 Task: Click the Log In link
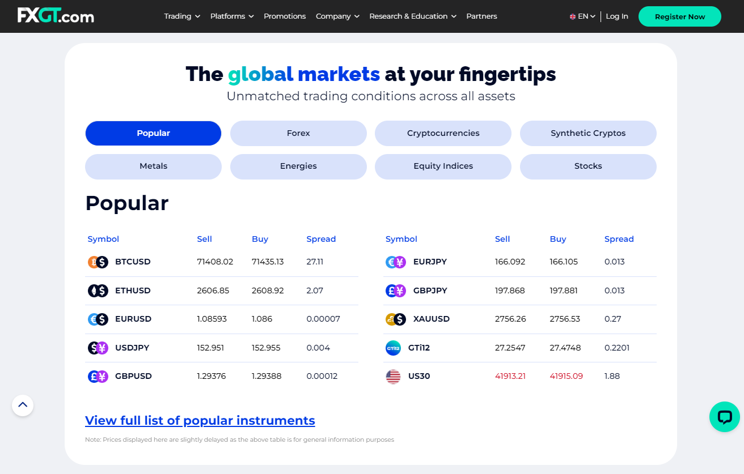tap(617, 16)
